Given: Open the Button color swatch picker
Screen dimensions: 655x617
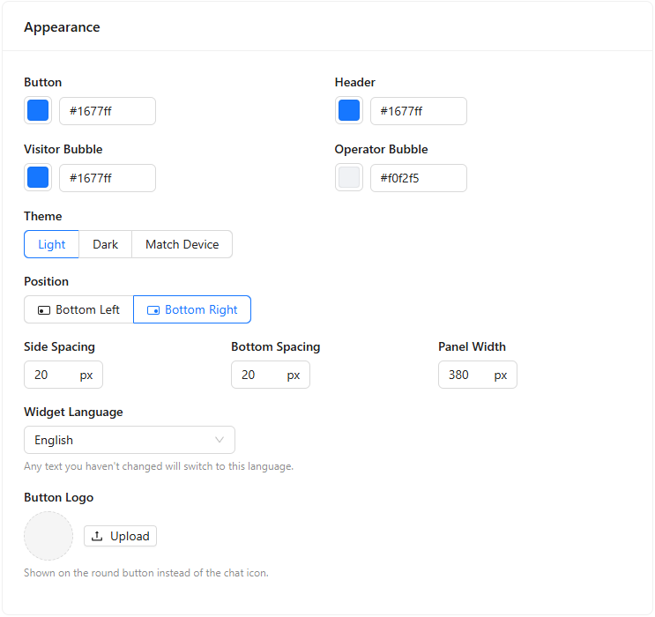Looking at the screenshot, I should coord(38,111).
